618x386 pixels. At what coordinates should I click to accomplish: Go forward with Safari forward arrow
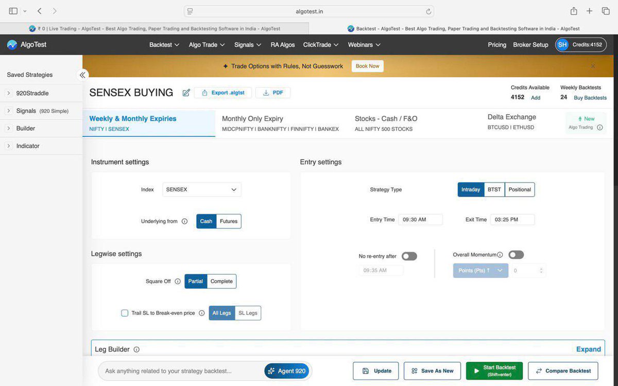tap(55, 11)
